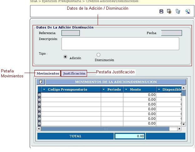Open the Periodo column dropdown arrow
Screen dimensions: 195x152
[104, 90]
